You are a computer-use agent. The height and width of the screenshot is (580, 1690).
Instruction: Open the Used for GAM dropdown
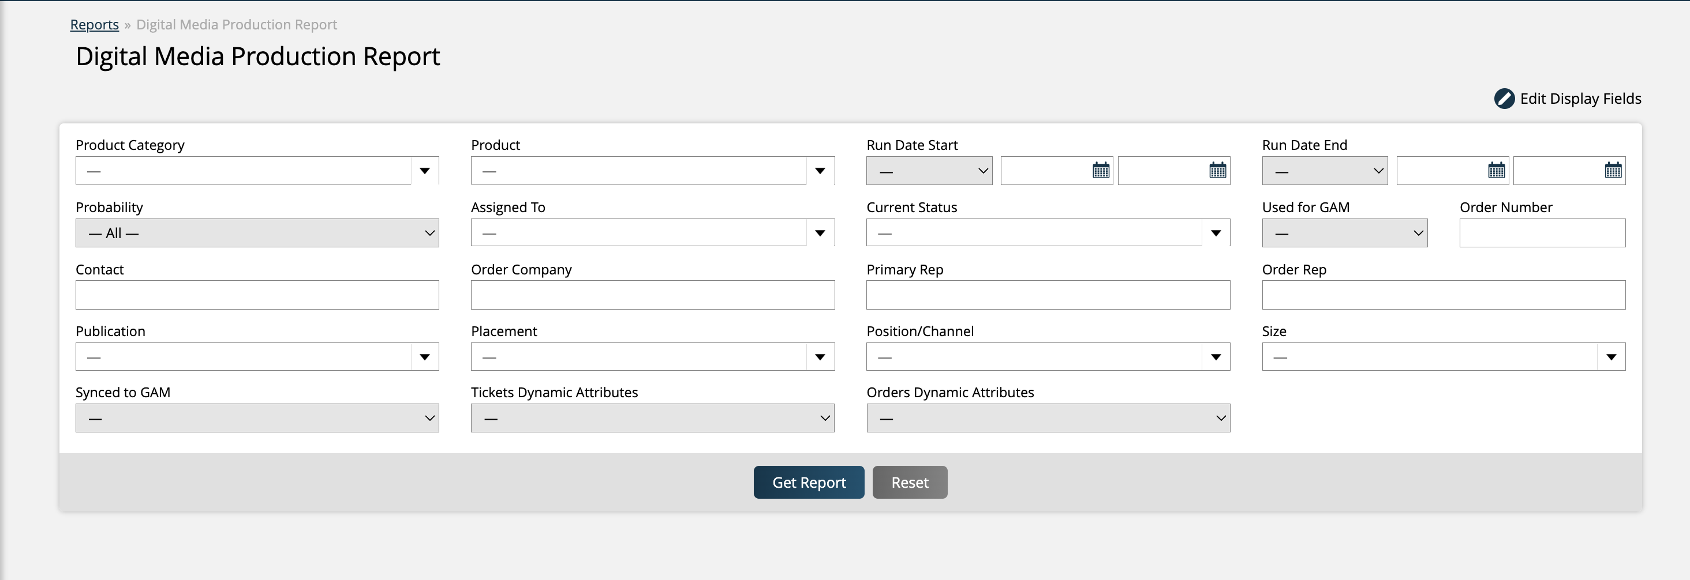(1344, 233)
